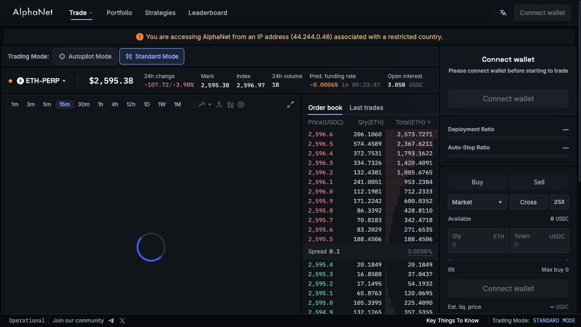Open the Total(ETH) column dropdown
581x327 pixels.
(x=414, y=122)
